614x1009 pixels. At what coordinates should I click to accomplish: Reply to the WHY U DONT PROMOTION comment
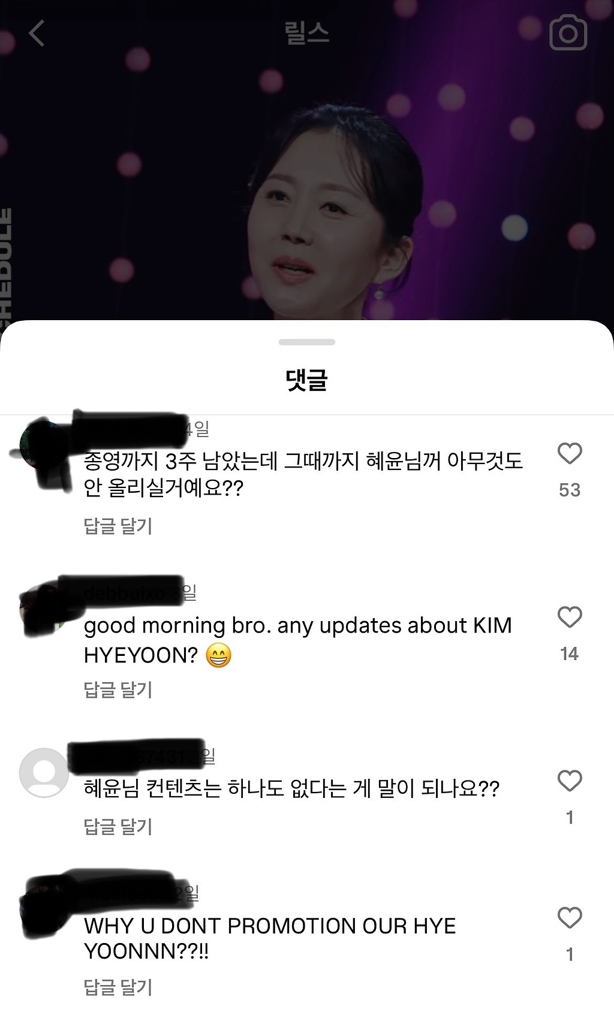pyautogui.click(x=118, y=987)
